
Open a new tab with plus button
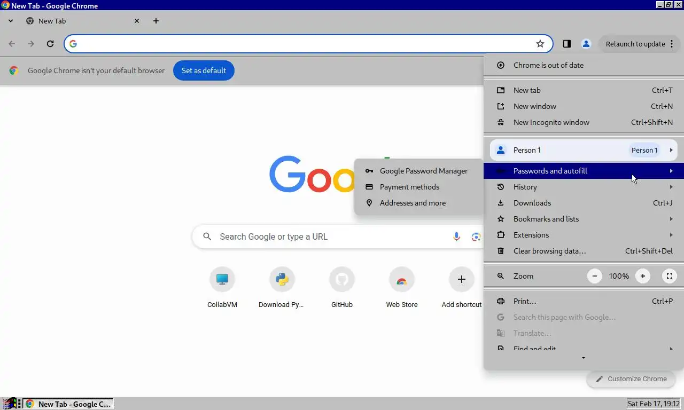(x=156, y=21)
